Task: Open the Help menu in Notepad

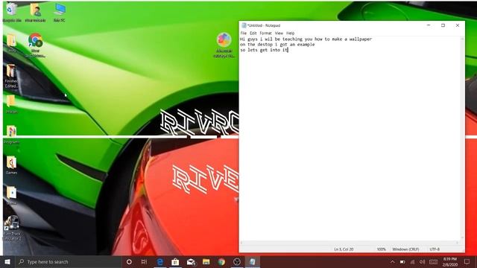Action: click(290, 33)
